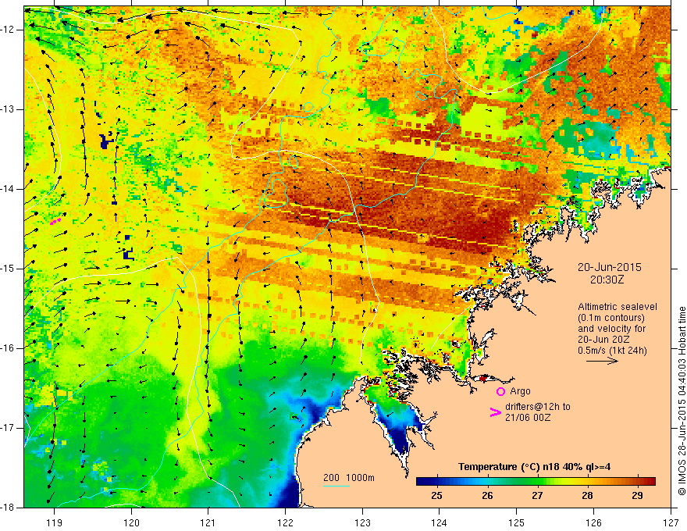Screen dimensions: 687x531
Task: Click the latitude axis label '-16'
Action: click(8, 348)
